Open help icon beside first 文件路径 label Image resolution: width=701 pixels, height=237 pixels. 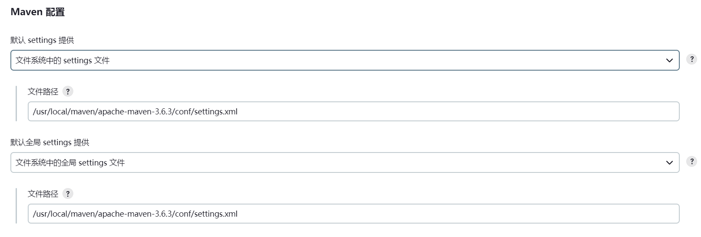coord(68,91)
